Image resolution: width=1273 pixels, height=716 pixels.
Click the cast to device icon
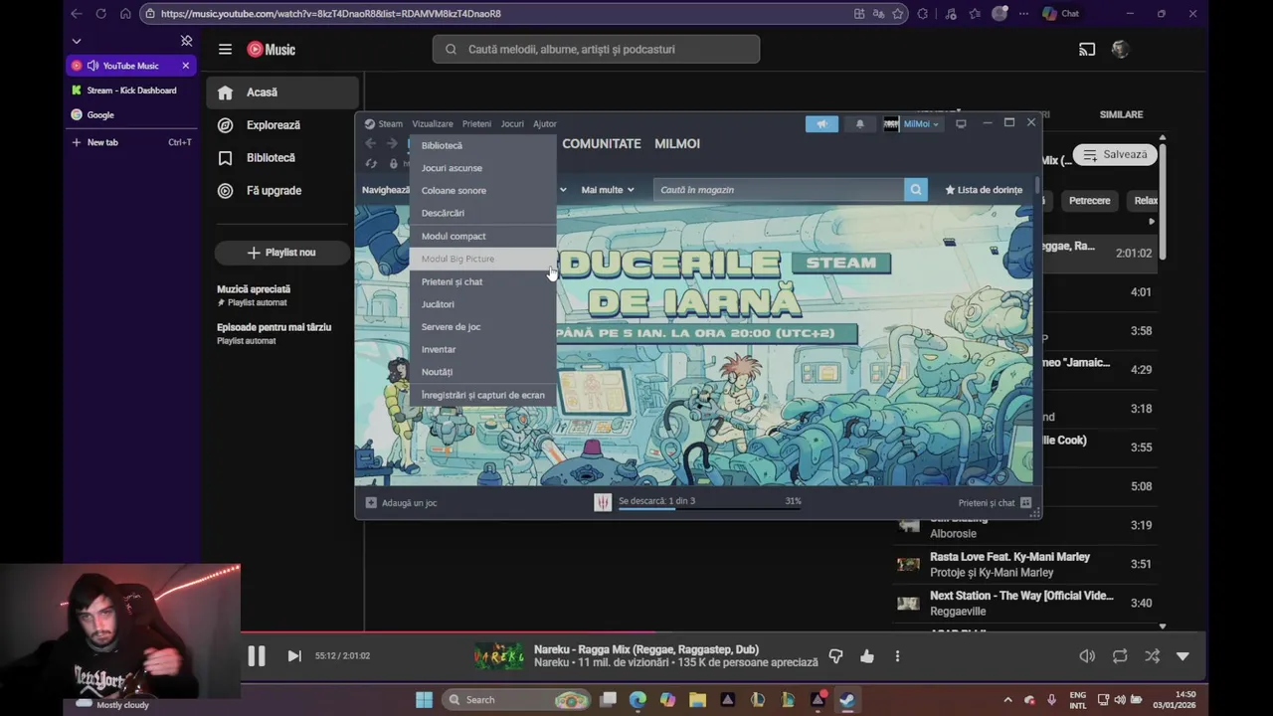[x=1087, y=49]
